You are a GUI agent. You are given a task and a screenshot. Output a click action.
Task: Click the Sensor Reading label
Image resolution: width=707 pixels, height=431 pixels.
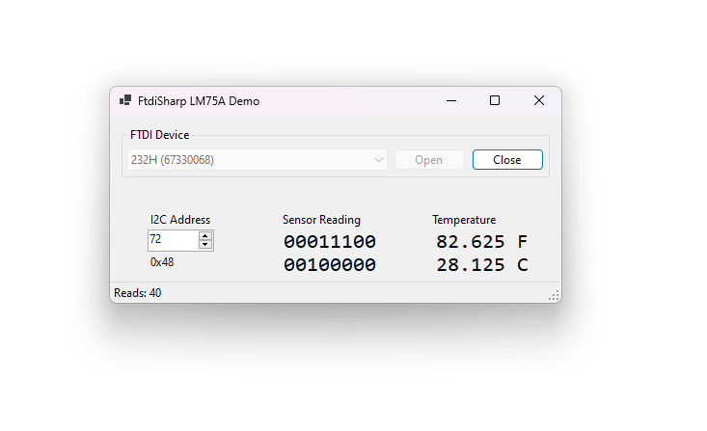[x=321, y=220]
